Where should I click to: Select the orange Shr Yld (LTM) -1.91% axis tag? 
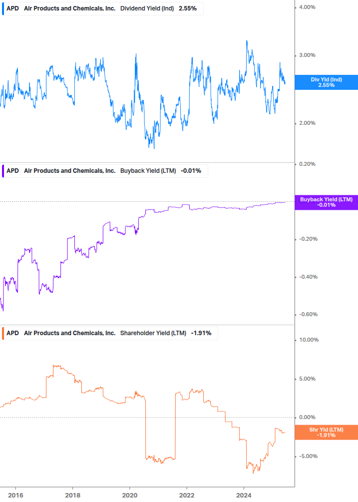click(x=326, y=433)
